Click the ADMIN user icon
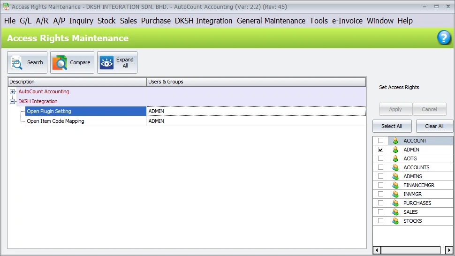 395,150
